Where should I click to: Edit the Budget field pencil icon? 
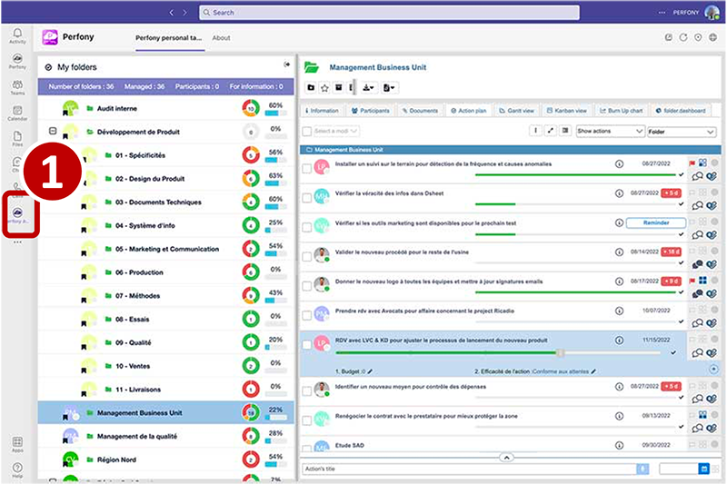[x=370, y=371]
